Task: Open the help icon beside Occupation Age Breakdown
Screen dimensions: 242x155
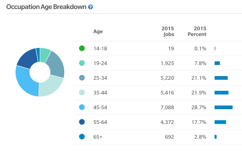Action: (x=90, y=7)
